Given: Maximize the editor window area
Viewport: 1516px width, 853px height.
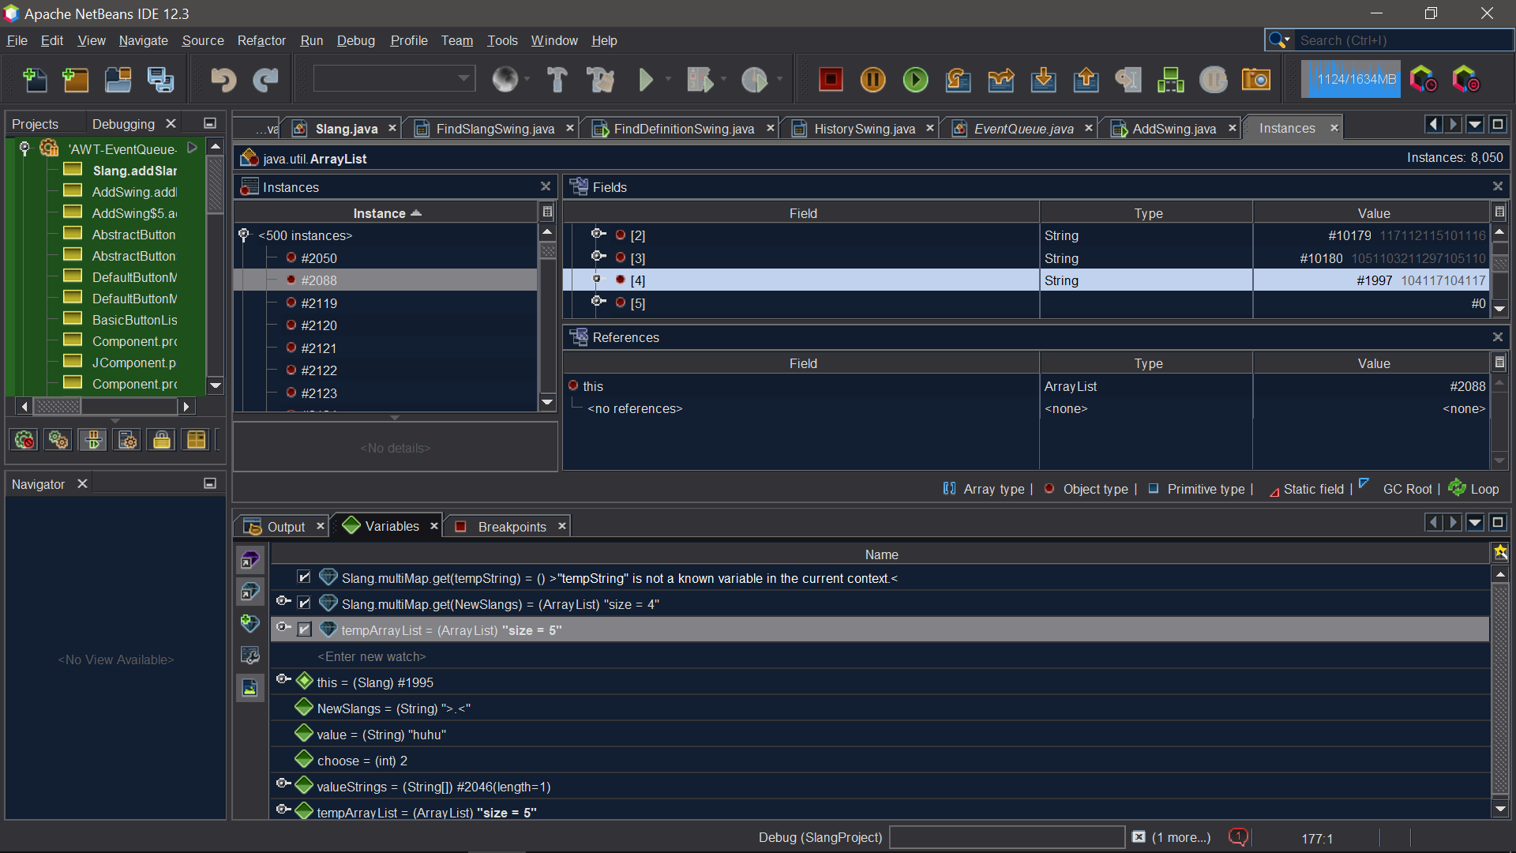Looking at the screenshot, I should tap(1498, 124).
